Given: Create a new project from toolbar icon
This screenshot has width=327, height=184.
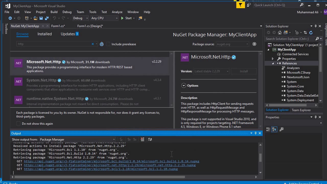Looking at the screenshot, I should point(27,18).
